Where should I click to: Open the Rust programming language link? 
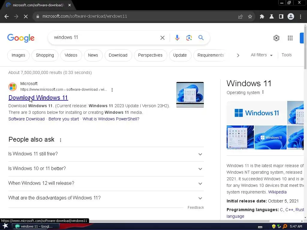(x=300, y=210)
